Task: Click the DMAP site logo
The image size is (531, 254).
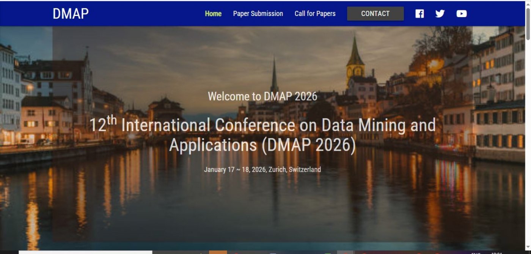Action: [x=71, y=14]
